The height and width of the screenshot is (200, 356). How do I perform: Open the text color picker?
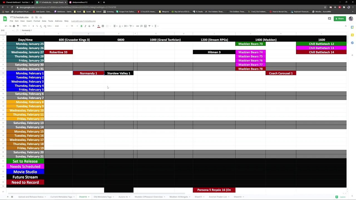tap(93, 26)
